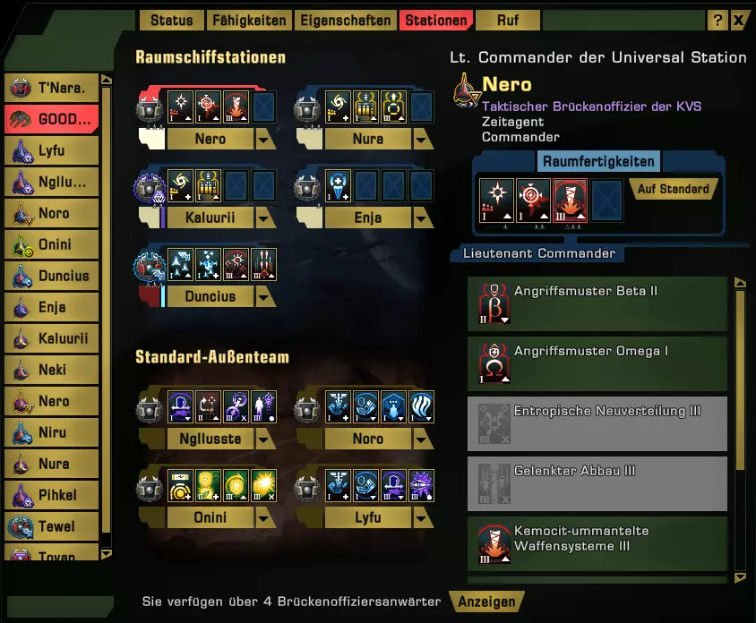Click the help question mark icon
756x623 pixels.
[x=717, y=21]
